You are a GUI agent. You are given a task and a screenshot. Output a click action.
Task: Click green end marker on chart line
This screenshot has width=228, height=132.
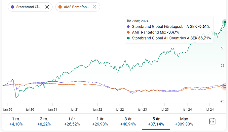[225, 22]
